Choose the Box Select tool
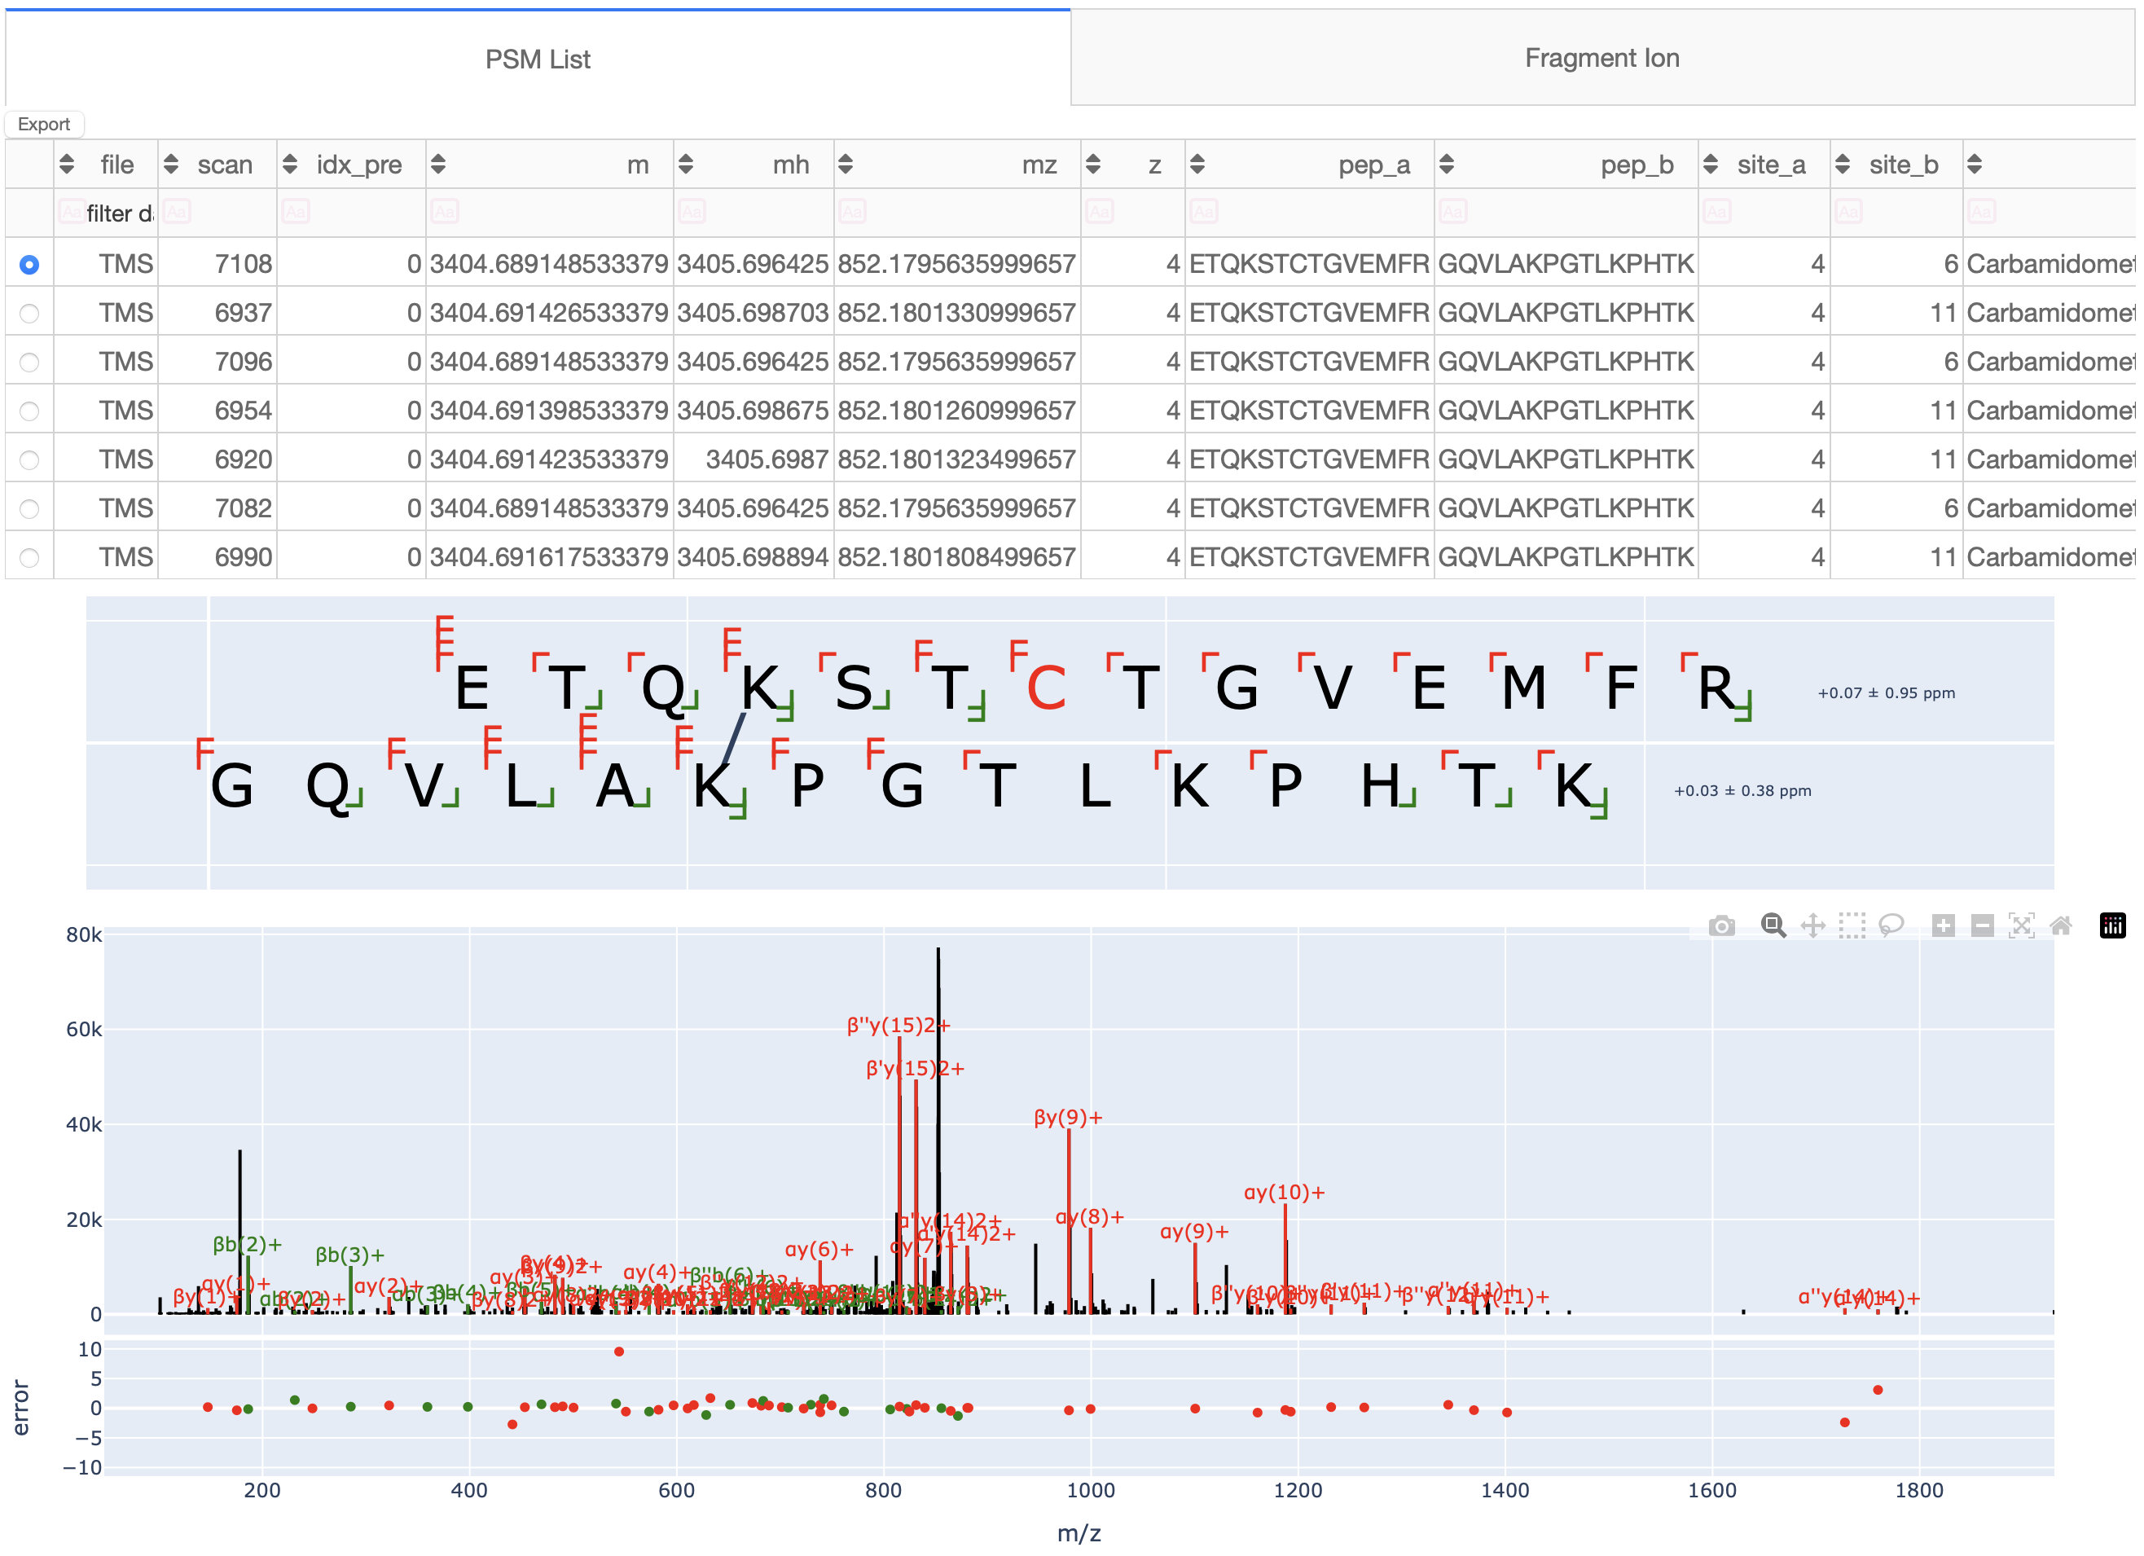The width and height of the screenshot is (2144, 1556). tap(1852, 925)
